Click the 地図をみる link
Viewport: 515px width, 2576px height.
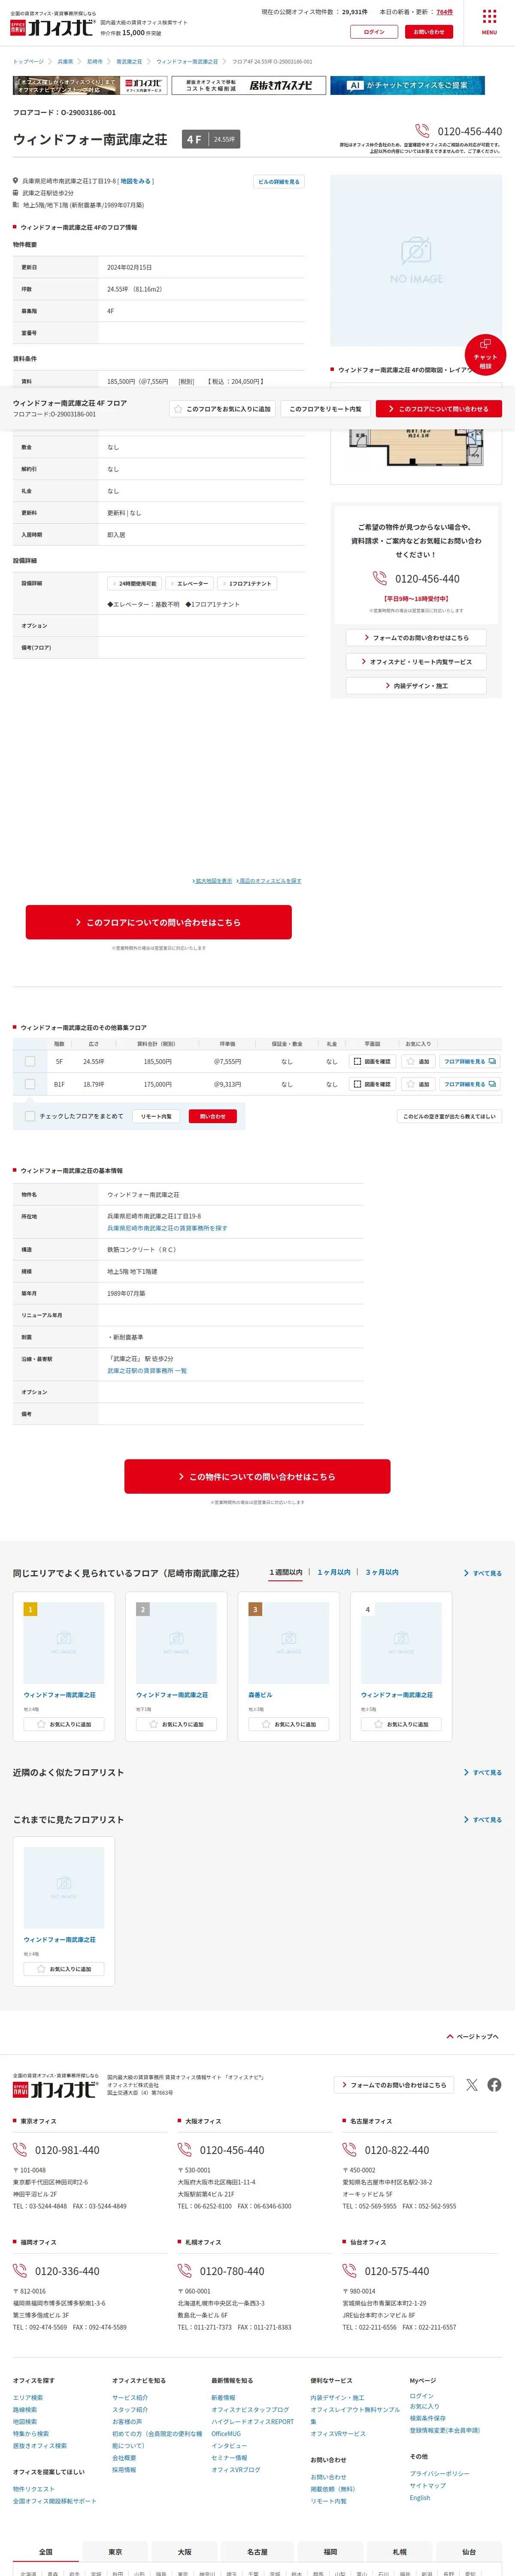(x=135, y=181)
